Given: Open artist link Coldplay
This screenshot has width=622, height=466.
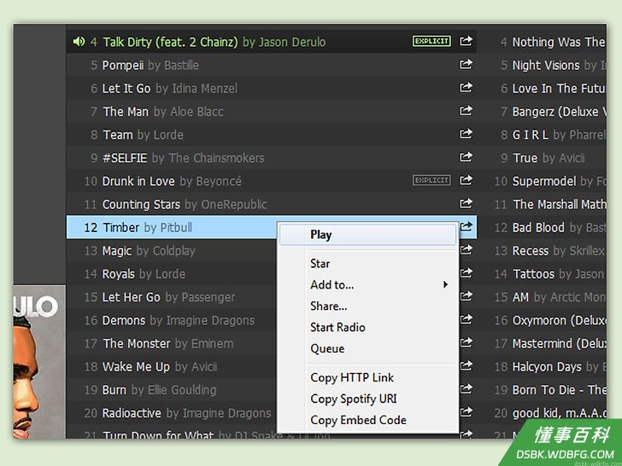Looking at the screenshot, I should tap(173, 251).
